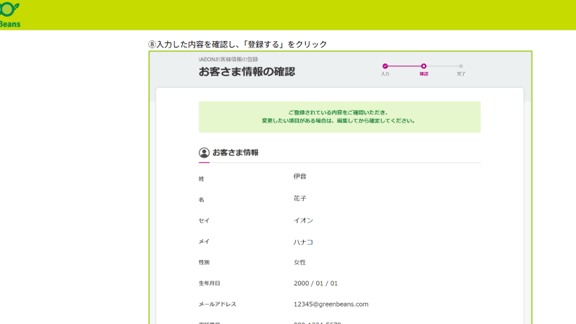Click the 完了 step label
This screenshot has width=576, height=324.
[x=461, y=74]
